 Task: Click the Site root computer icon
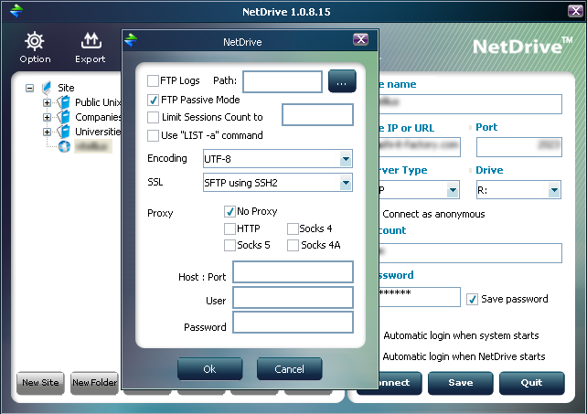[47, 88]
